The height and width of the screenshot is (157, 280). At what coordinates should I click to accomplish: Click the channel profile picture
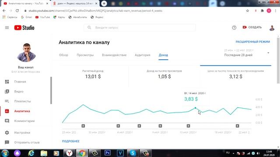pos(26,52)
